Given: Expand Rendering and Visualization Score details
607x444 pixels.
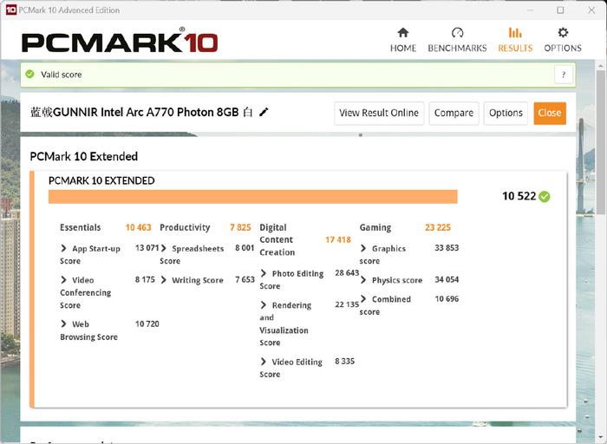Looking at the screenshot, I should (264, 305).
